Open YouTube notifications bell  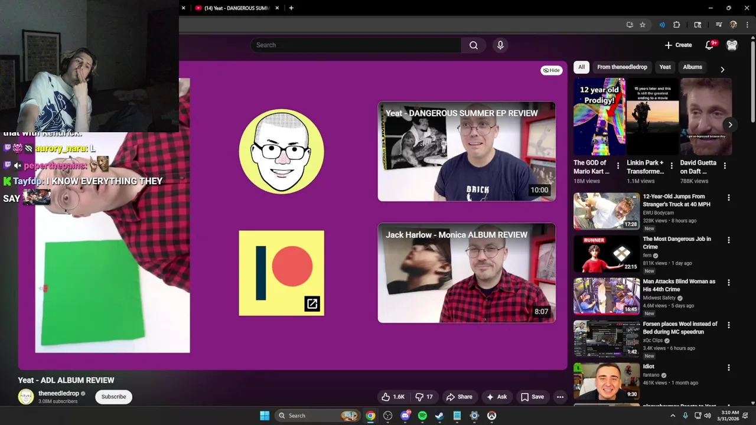coord(710,45)
